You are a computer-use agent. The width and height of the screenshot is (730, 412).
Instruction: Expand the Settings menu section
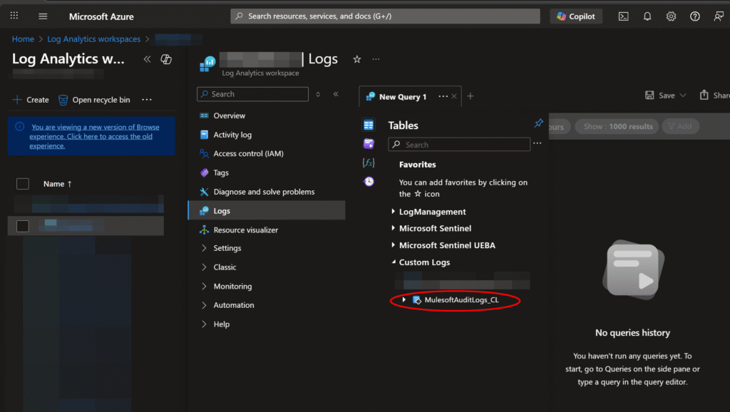pyautogui.click(x=204, y=248)
